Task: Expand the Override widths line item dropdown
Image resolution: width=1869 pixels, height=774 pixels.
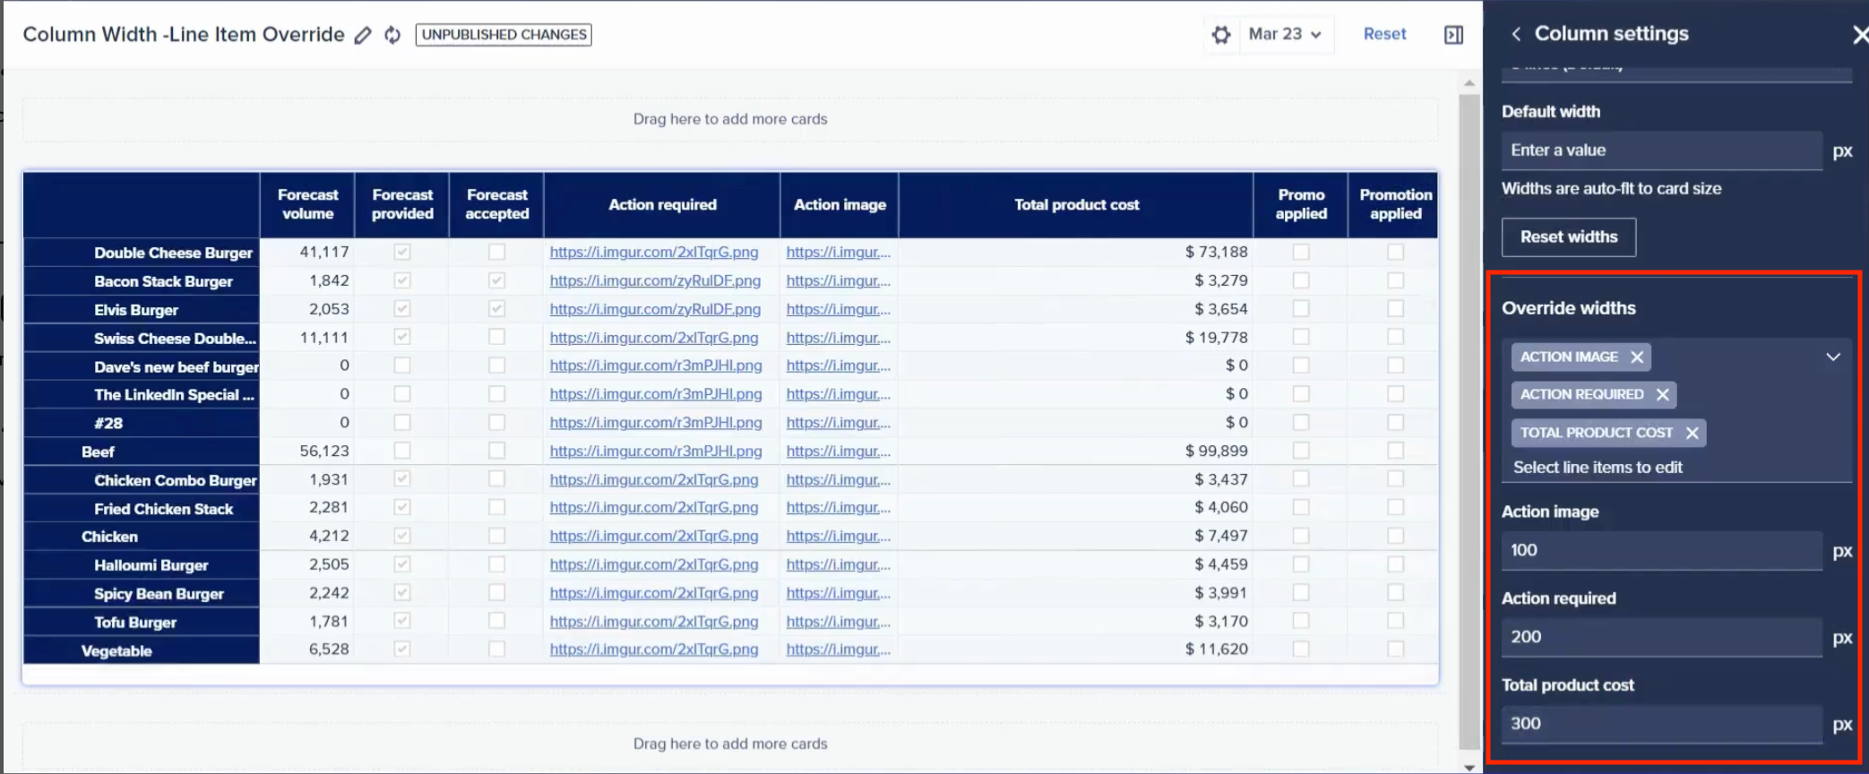Action: (x=1832, y=357)
